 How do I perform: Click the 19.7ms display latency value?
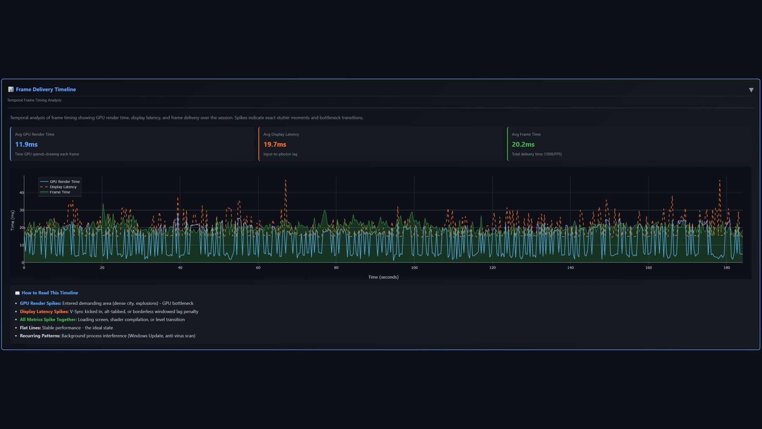pos(275,145)
